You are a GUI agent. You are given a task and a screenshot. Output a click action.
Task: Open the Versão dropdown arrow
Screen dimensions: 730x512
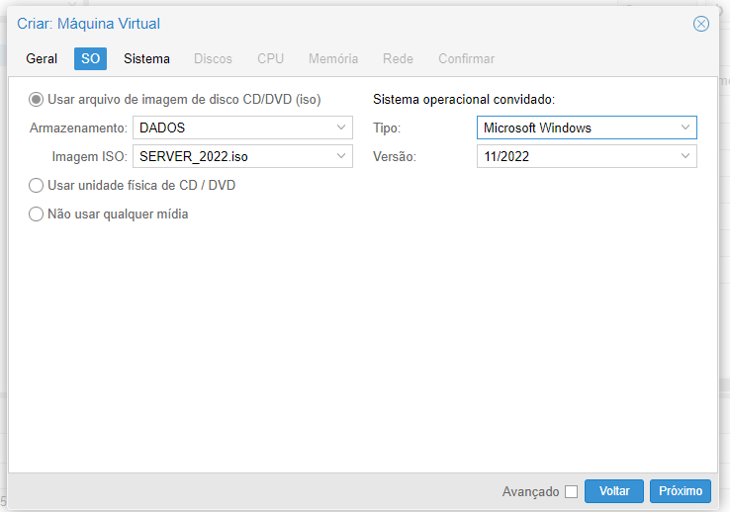pos(685,156)
